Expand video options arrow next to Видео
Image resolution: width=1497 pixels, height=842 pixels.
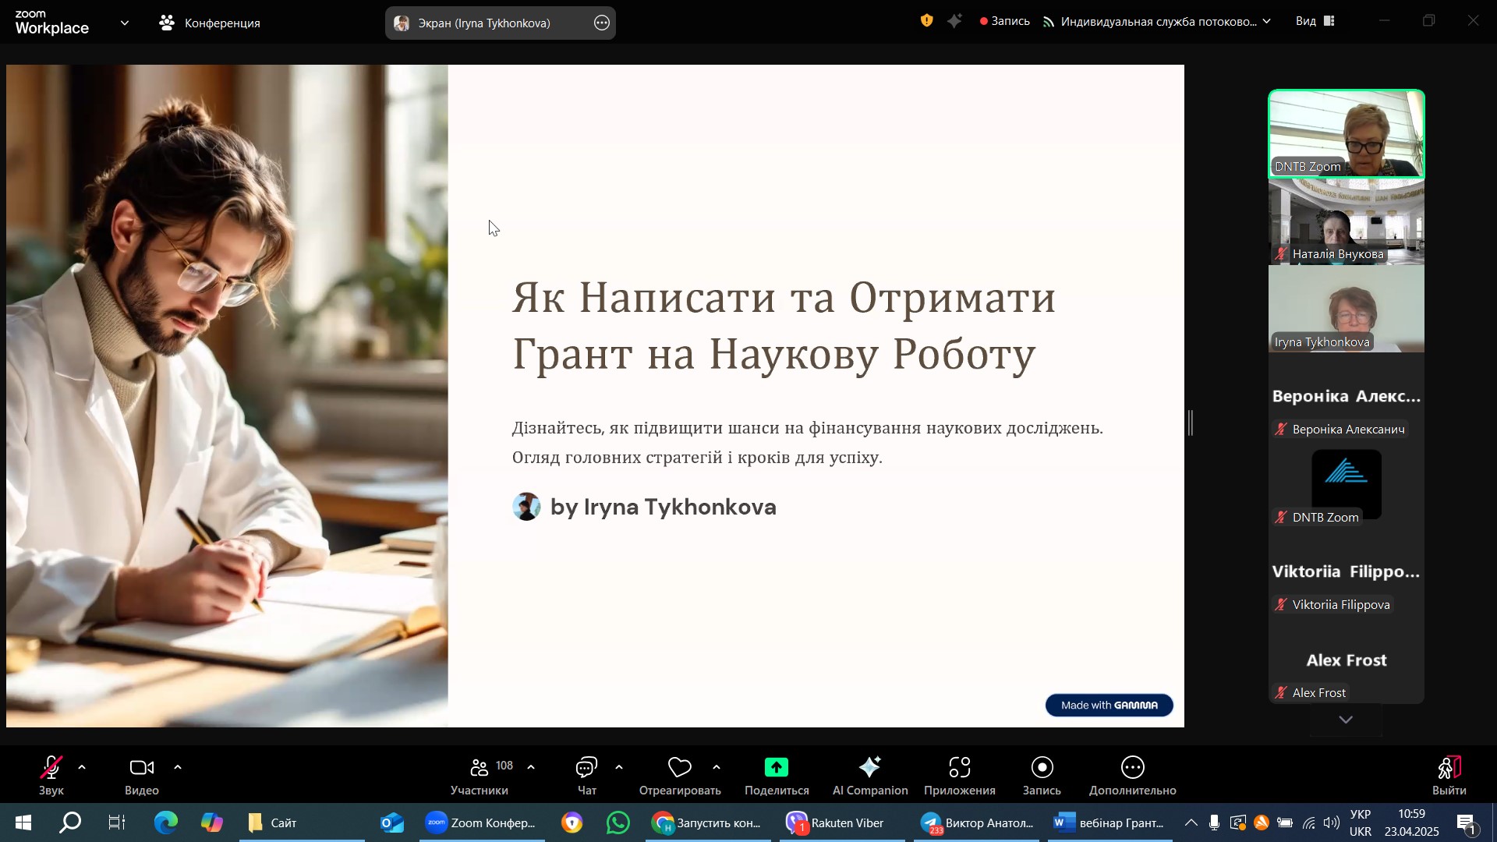[178, 768]
